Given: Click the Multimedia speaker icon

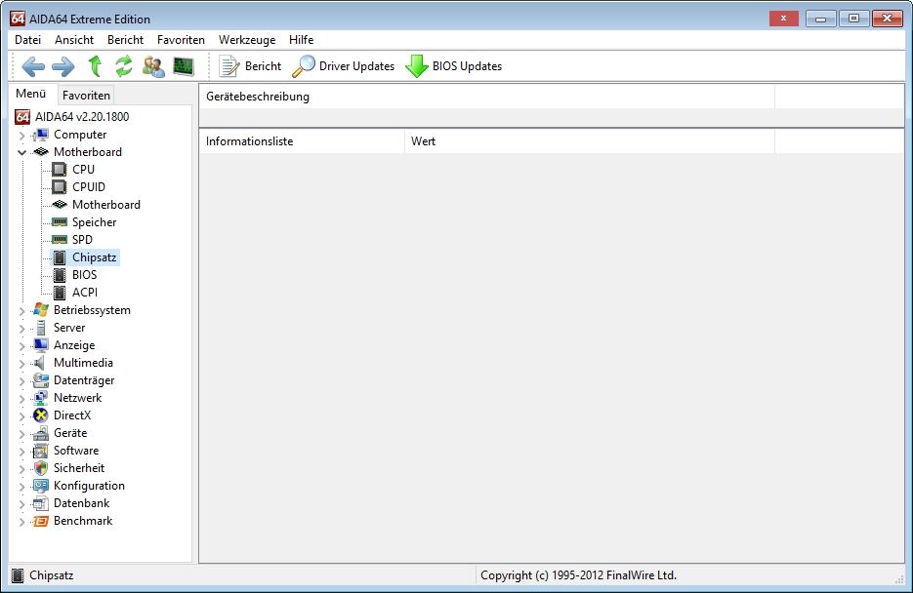Looking at the screenshot, I should [x=40, y=363].
